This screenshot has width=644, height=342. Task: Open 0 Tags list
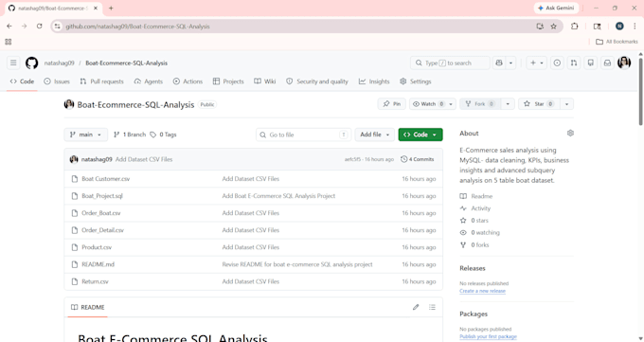pos(163,135)
